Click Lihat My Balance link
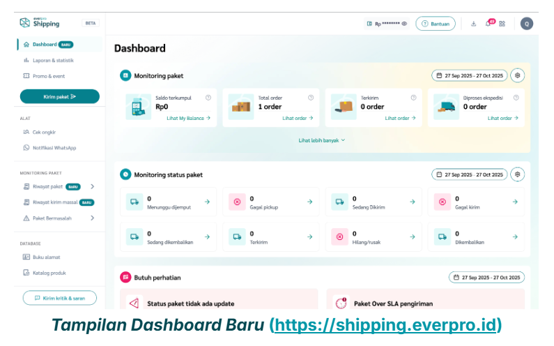This screenshot has width=554, height=346. [188, 119]
